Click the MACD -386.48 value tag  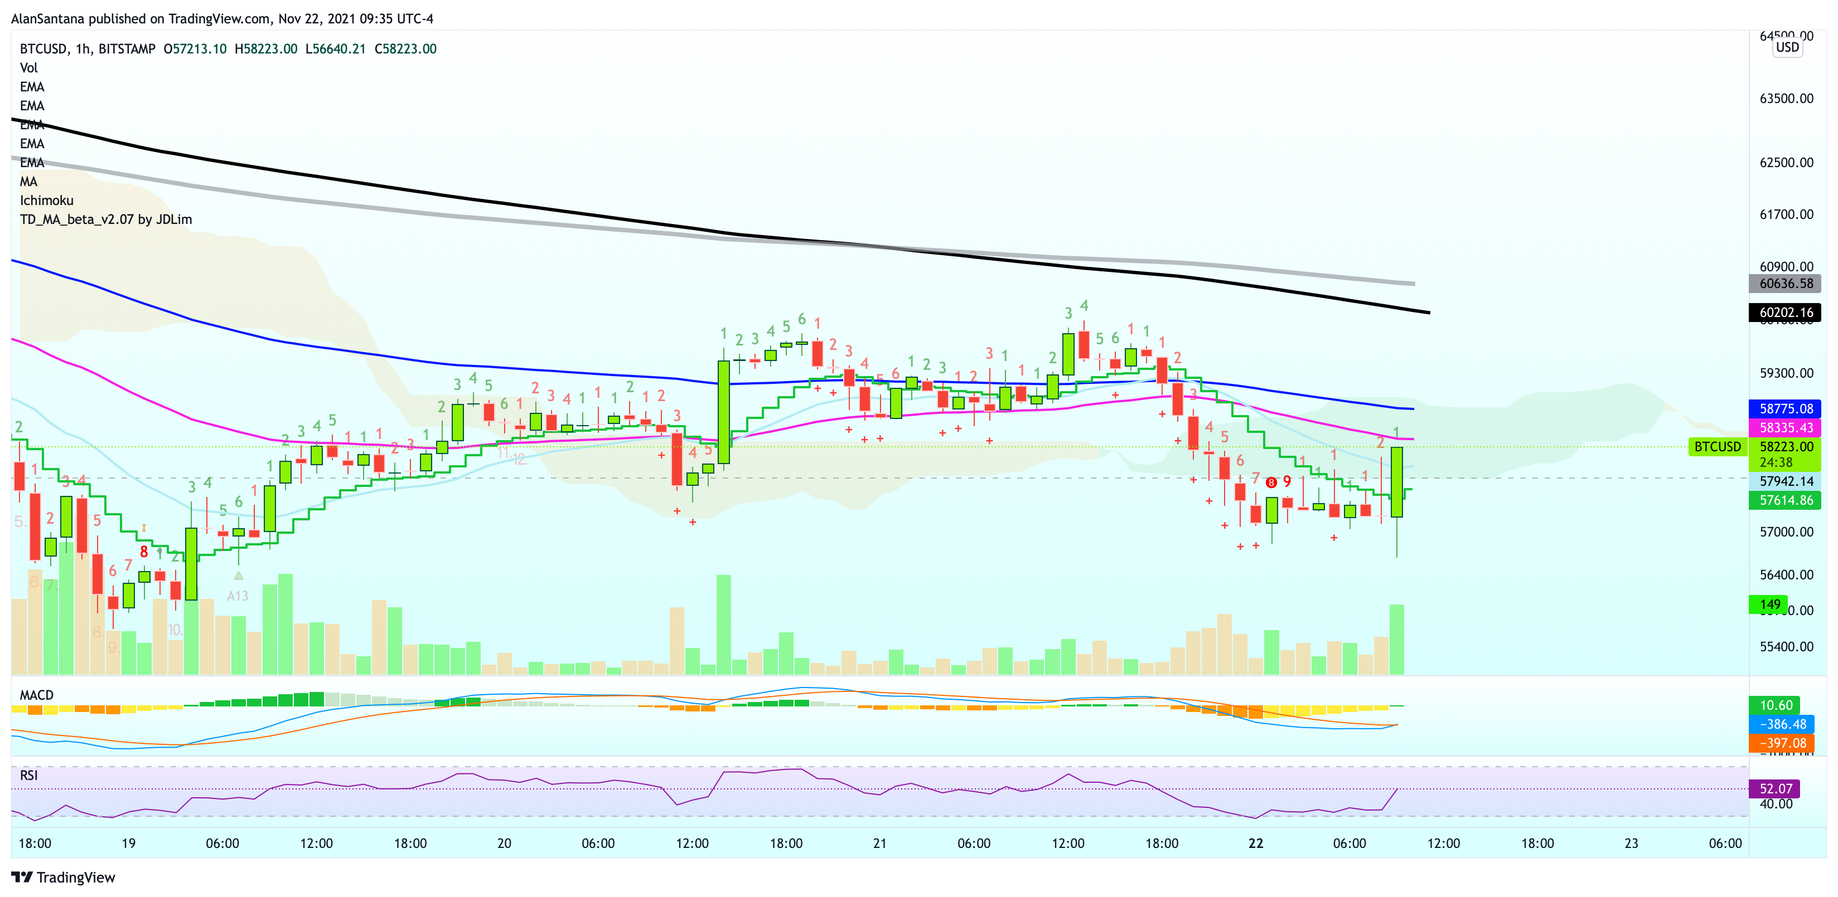1782,724
